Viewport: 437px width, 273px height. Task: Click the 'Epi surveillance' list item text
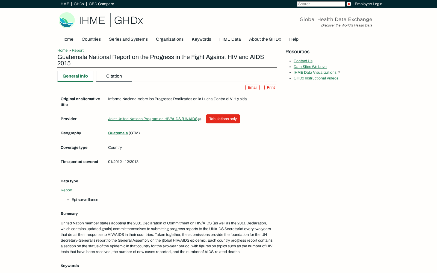[85, 200]
